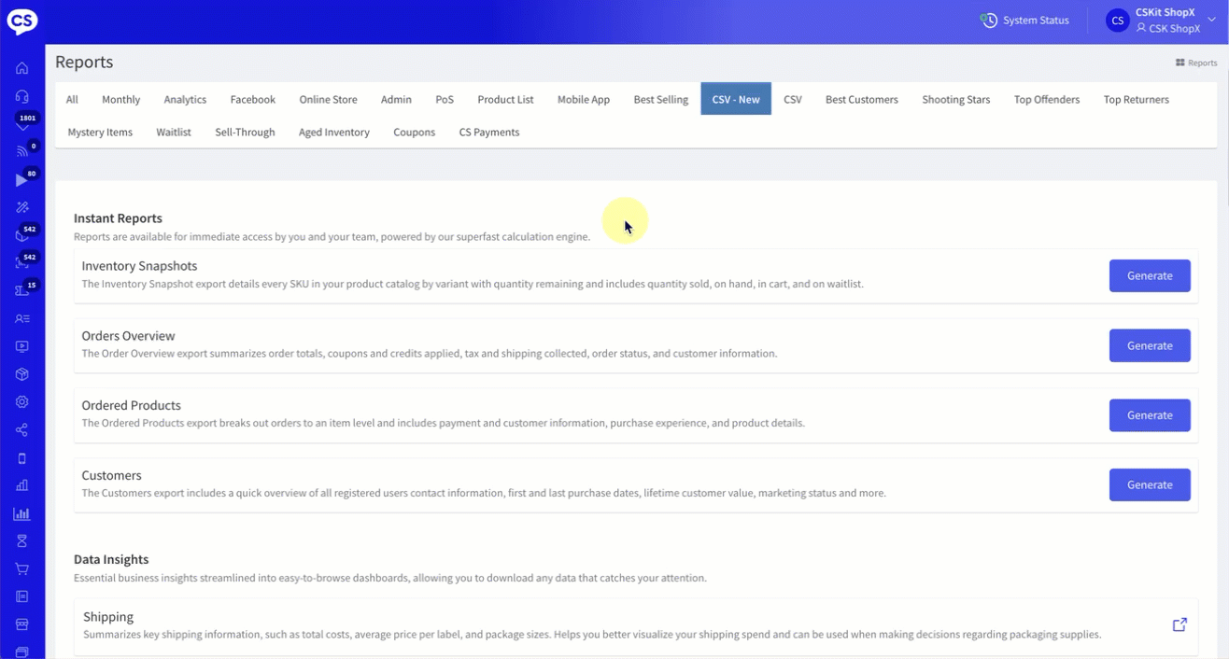Generate the Customers report
This screenshot has height=659, width=1229.
tap(1150, 484)
